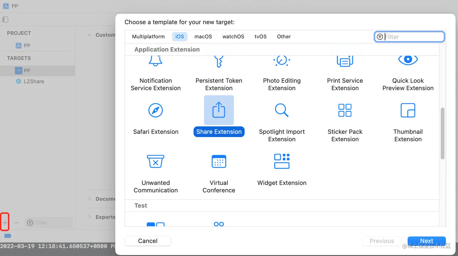Focus the template Filter search field

pos(410,37)
